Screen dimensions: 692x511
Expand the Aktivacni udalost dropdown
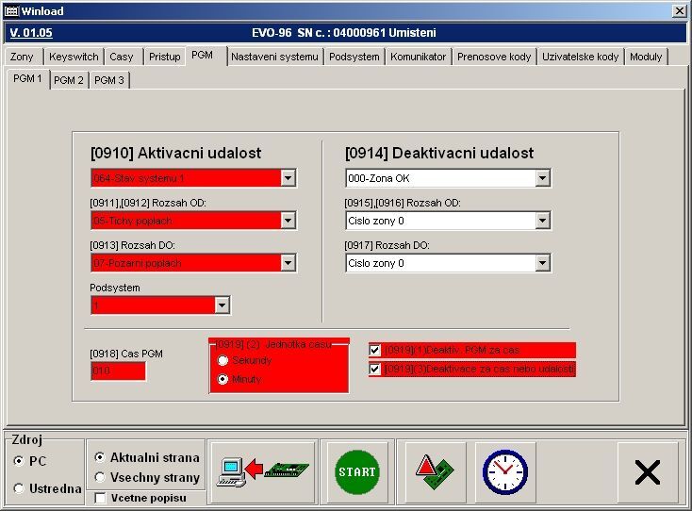288,178
